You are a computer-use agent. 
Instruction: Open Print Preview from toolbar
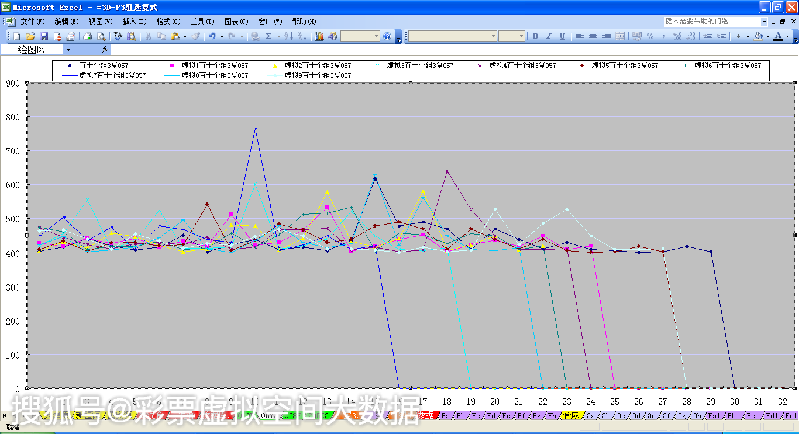tap(101, 36)
